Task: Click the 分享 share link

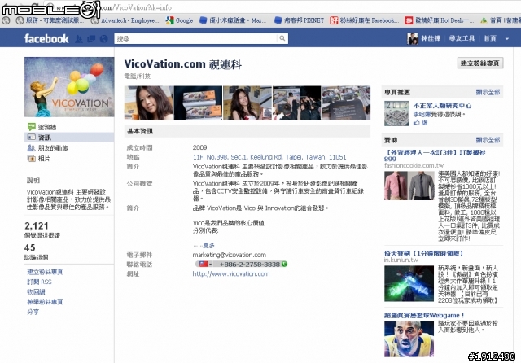Action: point(33,312)
